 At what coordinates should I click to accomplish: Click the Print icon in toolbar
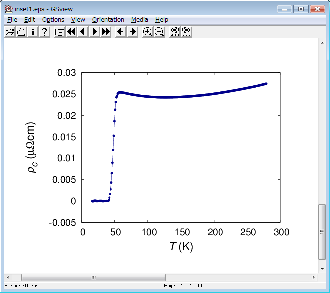point(21,32)
